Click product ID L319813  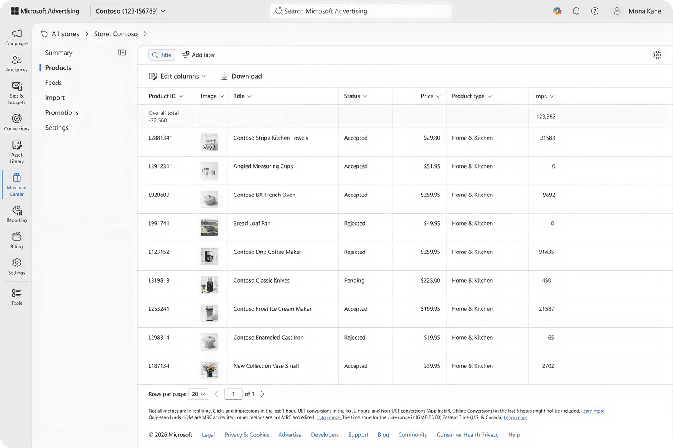point(159,281)
